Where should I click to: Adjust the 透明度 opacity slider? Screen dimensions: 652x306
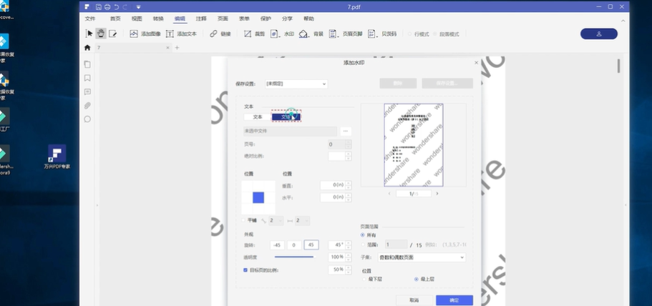pyautogui.click(x=294, y=257)
